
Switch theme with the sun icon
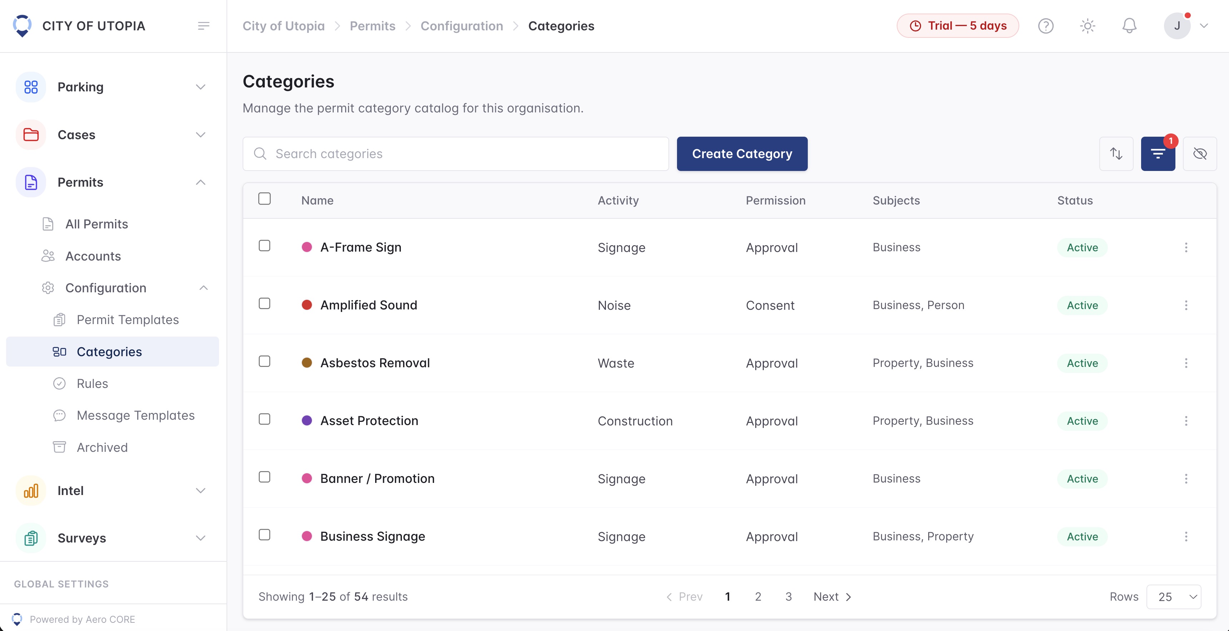coord(1087,26)
